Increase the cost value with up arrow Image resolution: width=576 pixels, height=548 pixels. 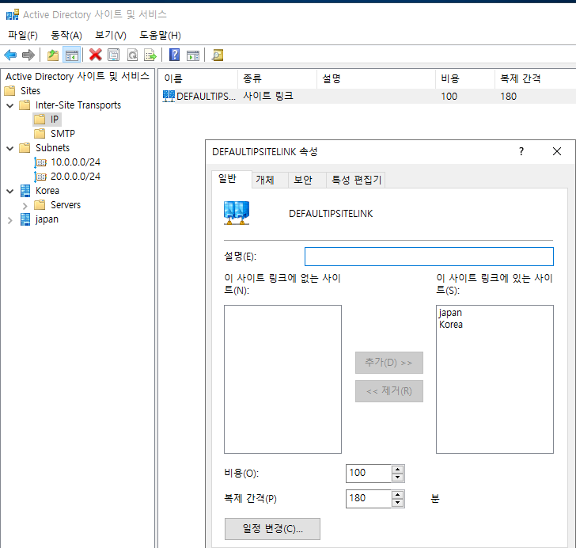(x=397, y=470)
